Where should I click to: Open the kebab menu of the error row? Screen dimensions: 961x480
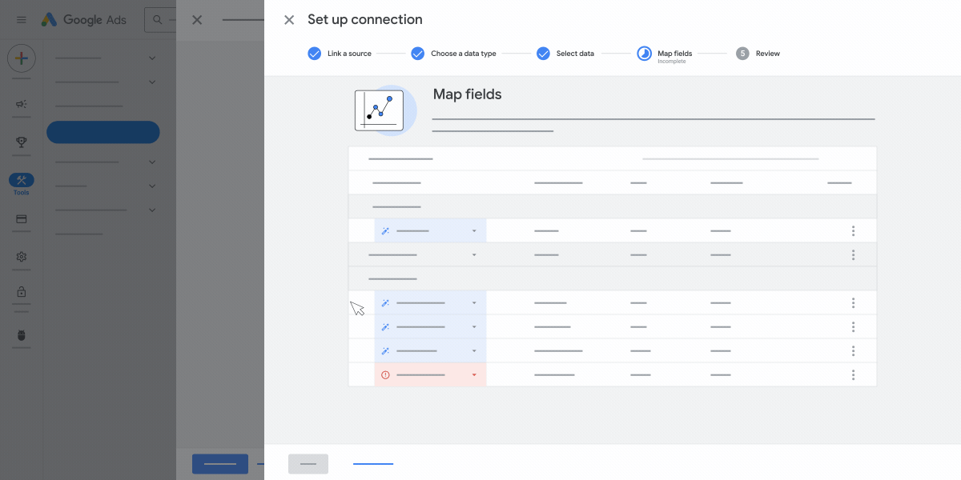point(853,374)
